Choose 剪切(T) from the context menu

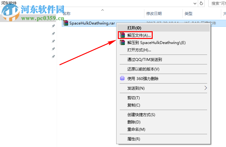[164, 98]
